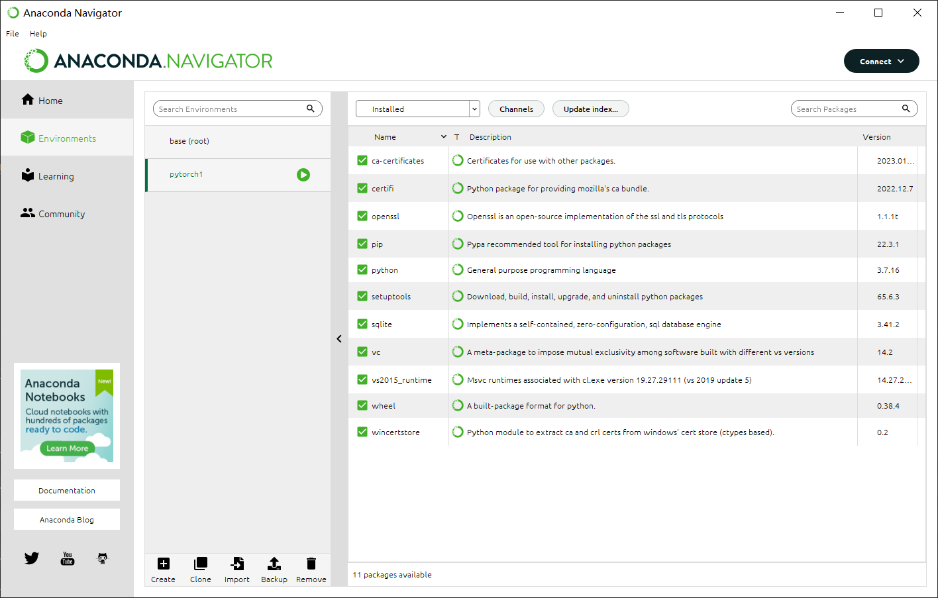938x598 pixels.
Task: Select the pytorch1 environment
Action: (238, 175)
